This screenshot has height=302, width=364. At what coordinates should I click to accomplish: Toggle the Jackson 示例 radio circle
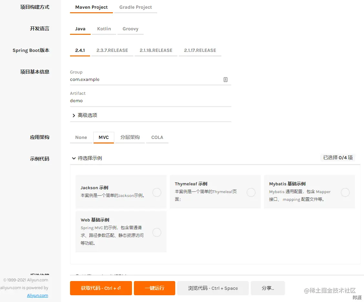click(x=157, y=192)
